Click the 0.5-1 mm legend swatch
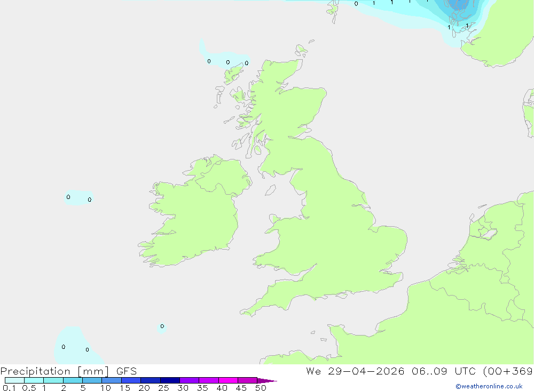This screenshot has height=391, width=534. click(34, 380)
